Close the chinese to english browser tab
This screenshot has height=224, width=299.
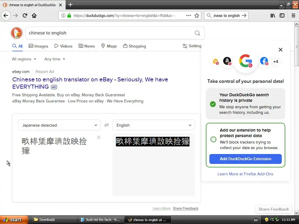60,5
